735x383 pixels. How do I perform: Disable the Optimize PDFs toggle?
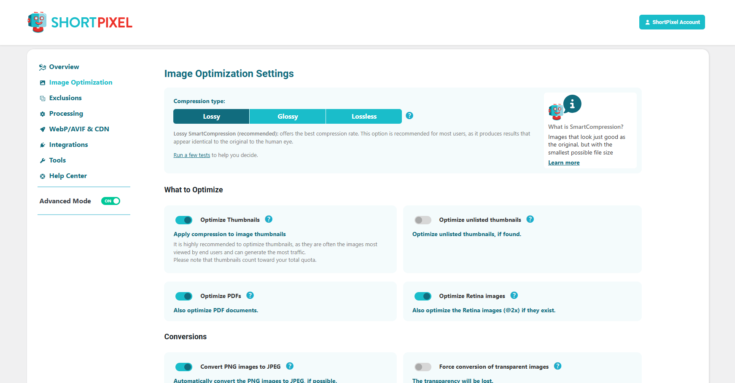(184, 296)
